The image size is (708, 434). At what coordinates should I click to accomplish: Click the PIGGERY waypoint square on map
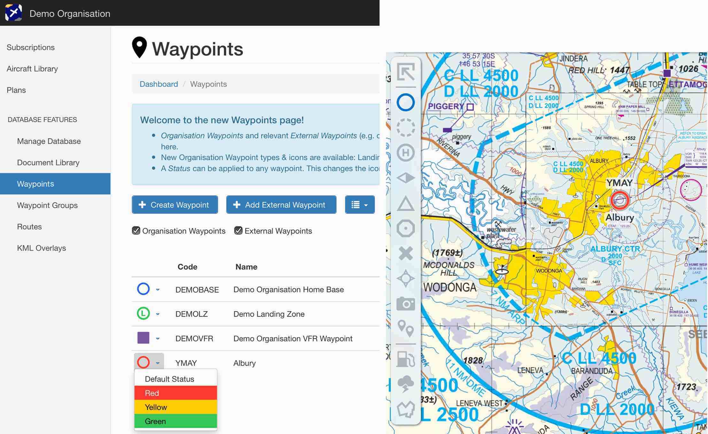[470, 107]
